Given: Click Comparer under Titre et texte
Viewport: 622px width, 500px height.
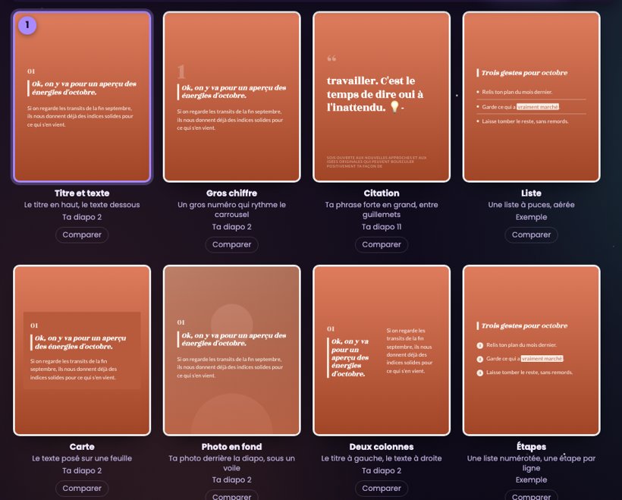Looking at the screenshot, I should [82, 234].
